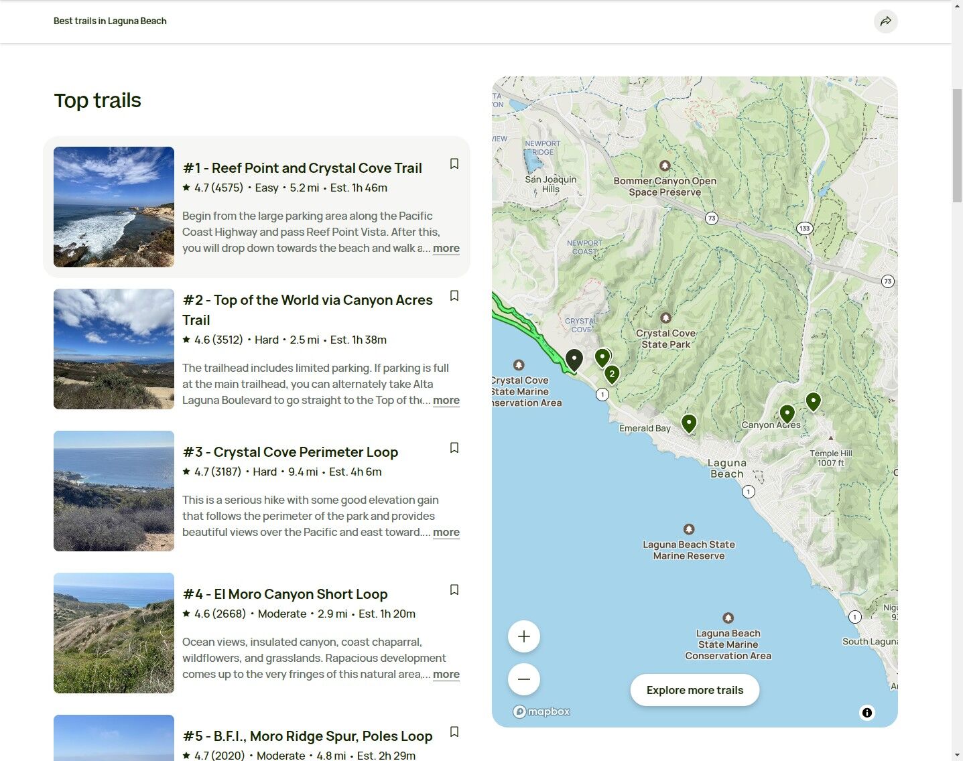
Task: Open '#4 - El Moro Canyon Short Loop'
Action: click(285, 594)
